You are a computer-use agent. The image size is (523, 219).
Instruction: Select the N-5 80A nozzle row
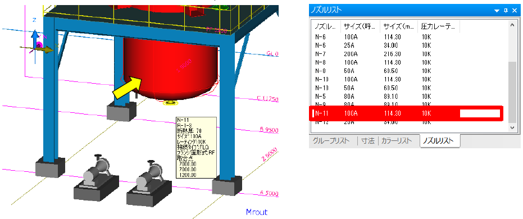(x=410, y=97)
